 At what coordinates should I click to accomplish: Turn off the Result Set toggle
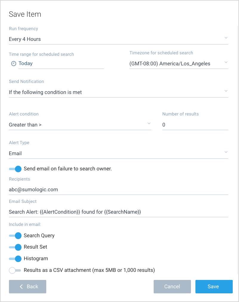(x=15, y=247)
